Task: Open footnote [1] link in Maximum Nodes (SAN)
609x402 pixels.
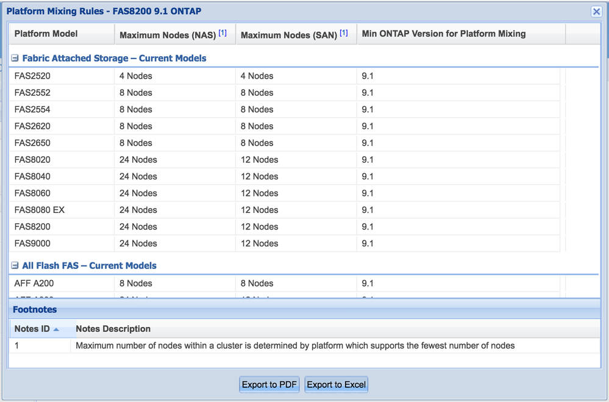Action: pyautogui.click(x=344, y=33)
